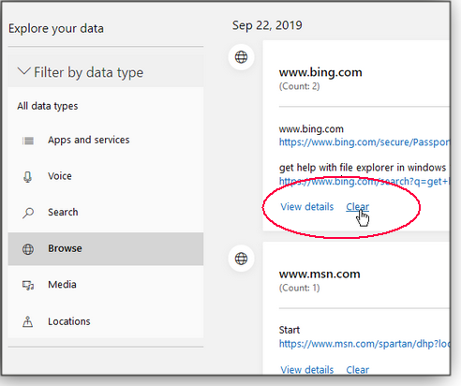461x386 pixels.
Task: Select the Browse filter
Action: [106, 248]
